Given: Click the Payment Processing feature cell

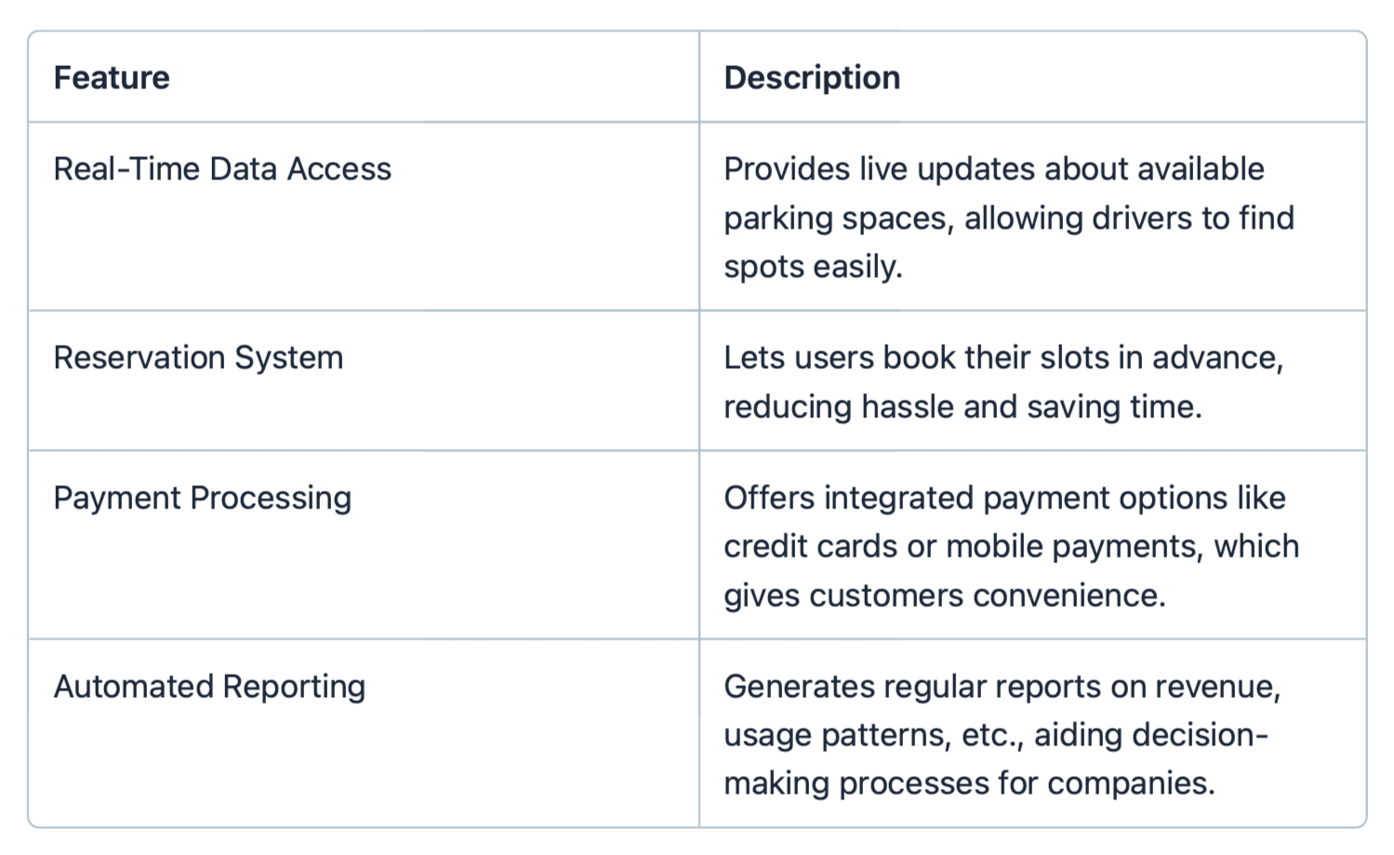Looking at the screenshot, I should pyautogui.click(x=202, y=498).
